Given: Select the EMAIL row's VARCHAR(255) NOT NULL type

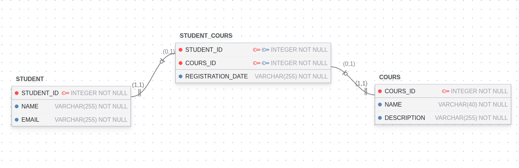Looking at the screenshot, I should click(x=91, y=120).
